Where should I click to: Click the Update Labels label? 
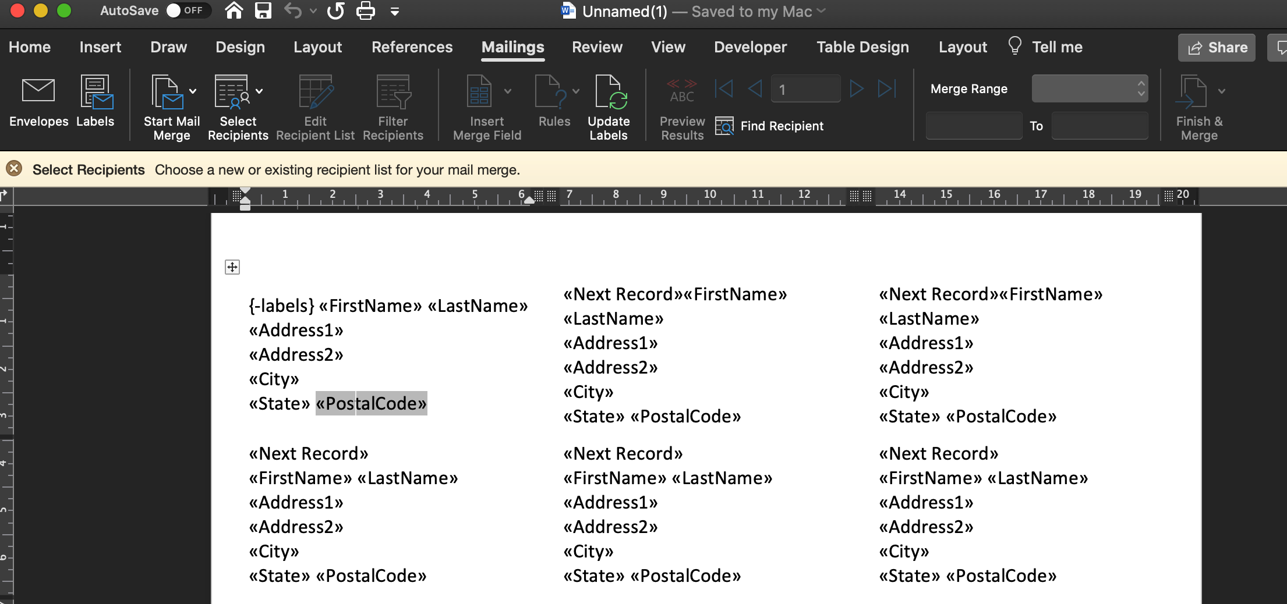pos(609,128)
